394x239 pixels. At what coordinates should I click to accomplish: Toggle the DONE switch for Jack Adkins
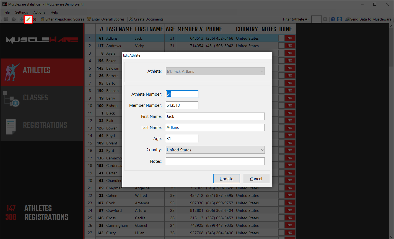[286, 38]
